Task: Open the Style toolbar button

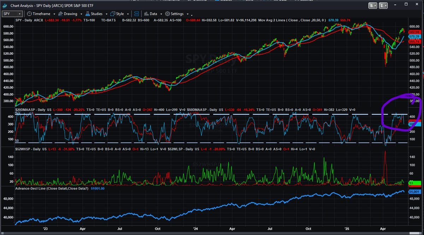Action: tap(117, 14)
